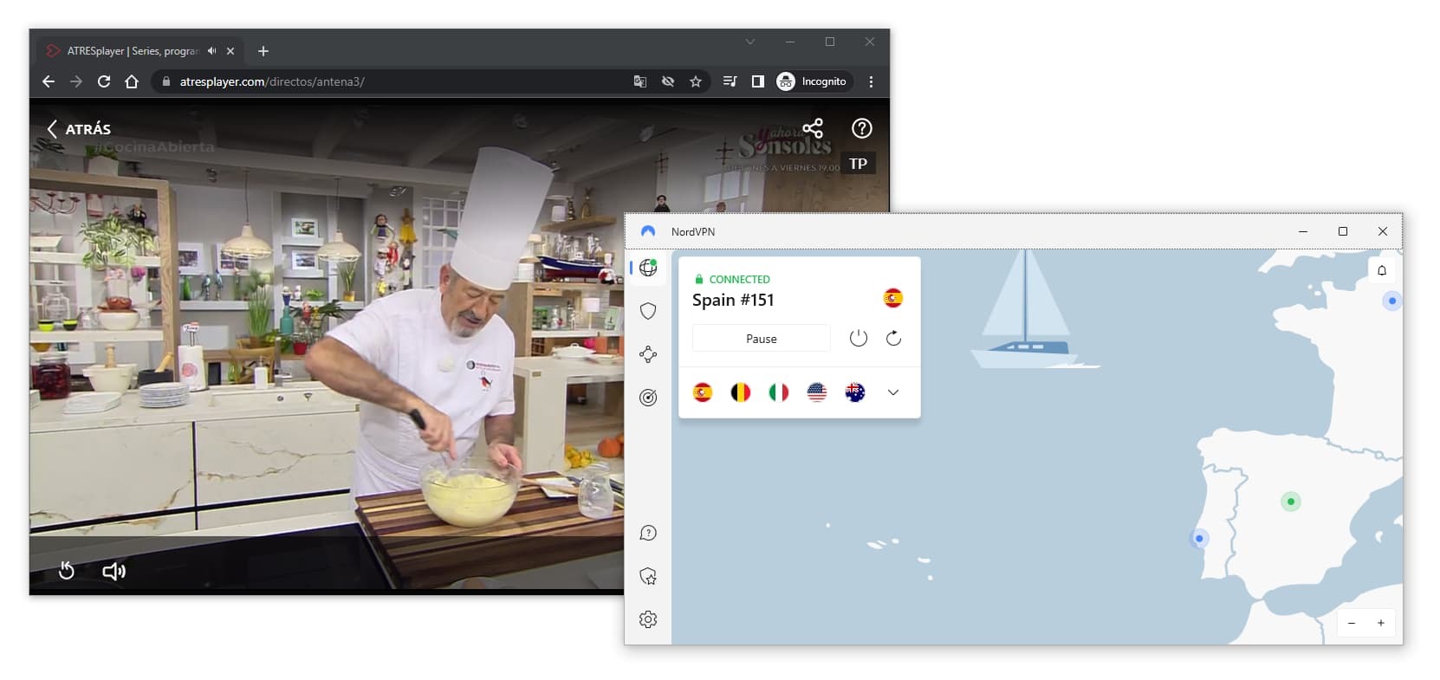The height and width of the screenshot is (680, 1440).
Task: Open Chrome media control icon
Action: [x=730, y=81]
